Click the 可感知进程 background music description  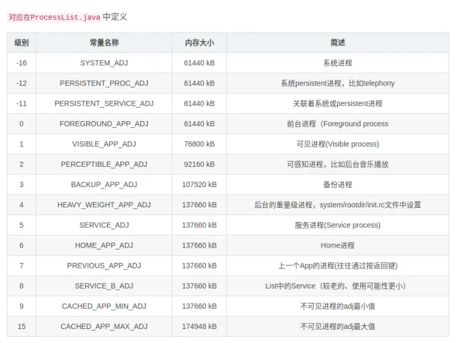[x=338, y=164]
